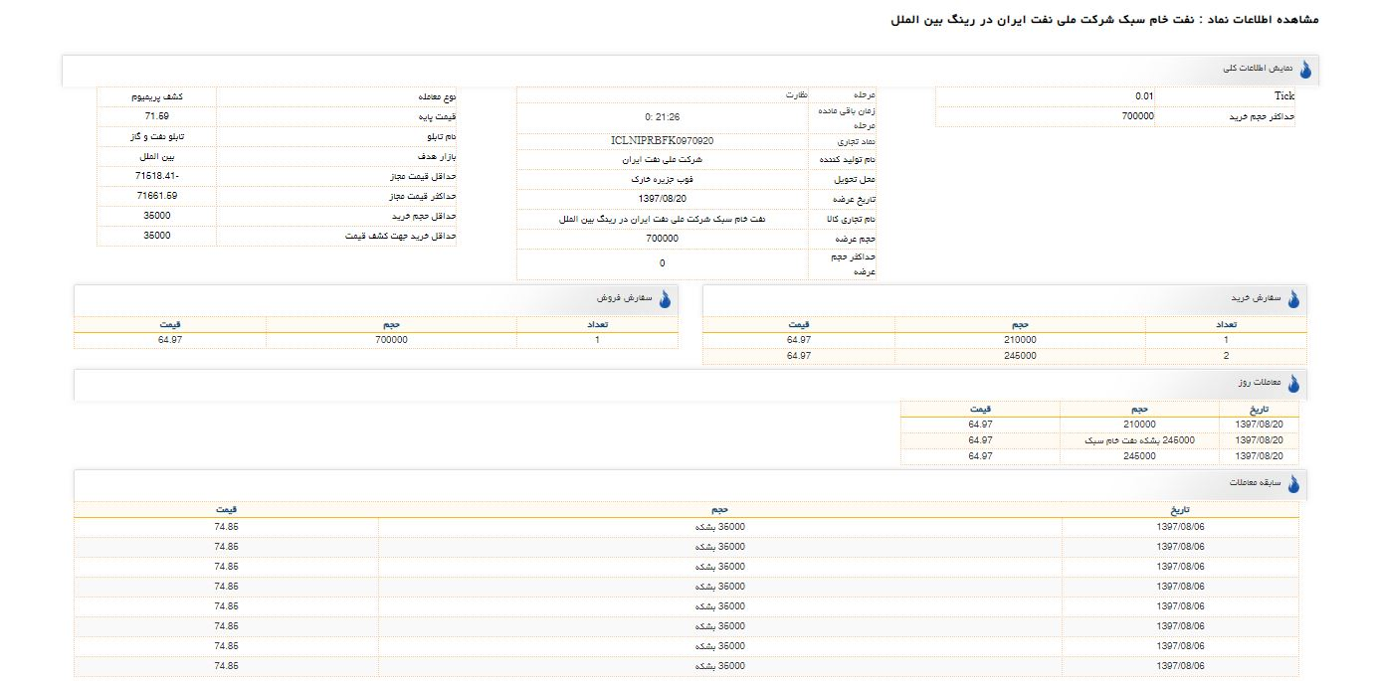The height and width of the screenshot is (681, 1375).
Task: Select the نمایش اطلاعات کلی section title
Action: [x=1258, y=70]
